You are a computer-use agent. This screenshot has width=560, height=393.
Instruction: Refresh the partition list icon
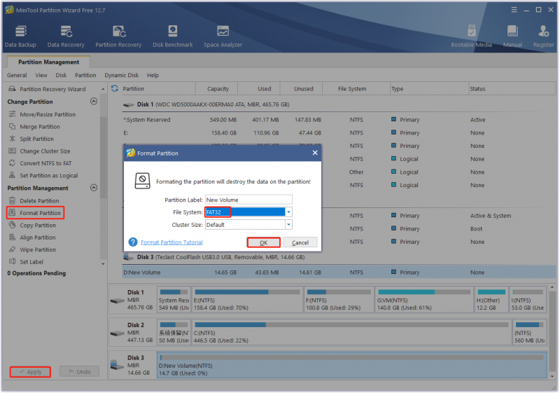click(x=115, y=88)
